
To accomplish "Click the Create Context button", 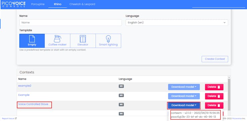I will [215, 59].
